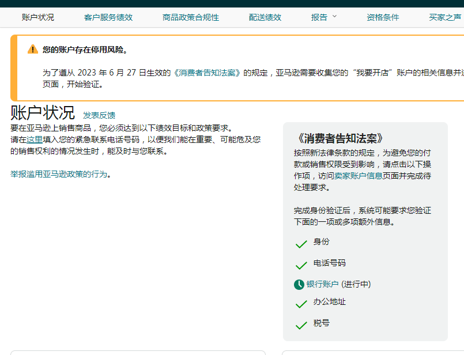Select the 身份 verification item text

click(322, 241)
